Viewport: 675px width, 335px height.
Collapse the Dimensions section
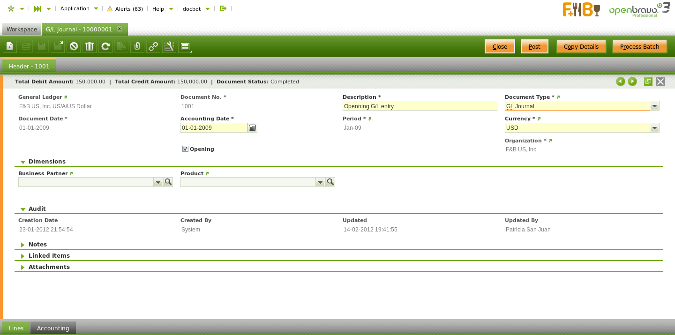[x=47, y=162]
